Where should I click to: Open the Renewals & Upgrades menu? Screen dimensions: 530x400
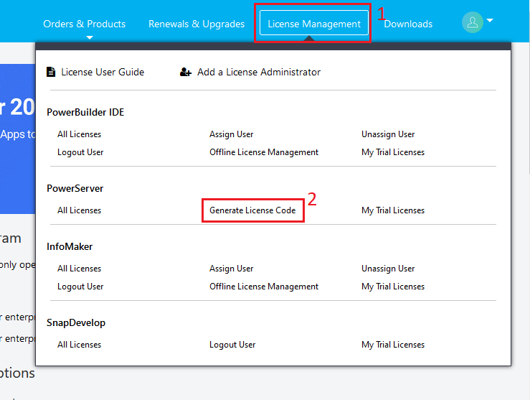[x=197, y=24]
